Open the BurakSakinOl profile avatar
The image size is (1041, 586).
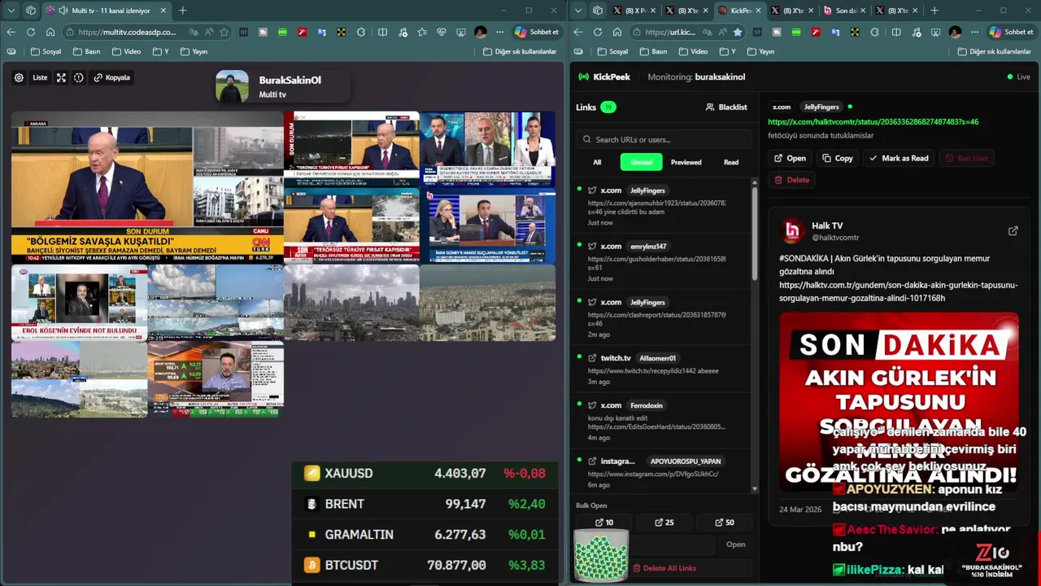pyautogui.click(x=232, y=86)
